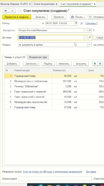Screen dimensions: 104x186
Task: Click the small icon left of Повторить?
Action: 81,23
